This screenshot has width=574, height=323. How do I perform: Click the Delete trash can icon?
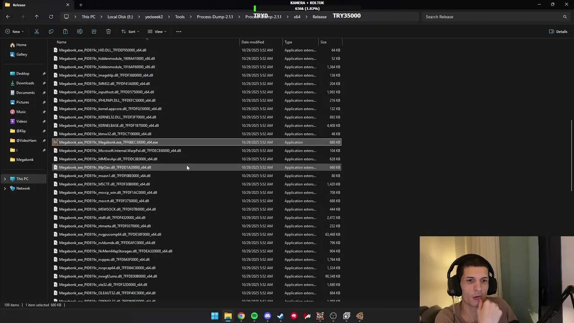[x=109, y=31]
